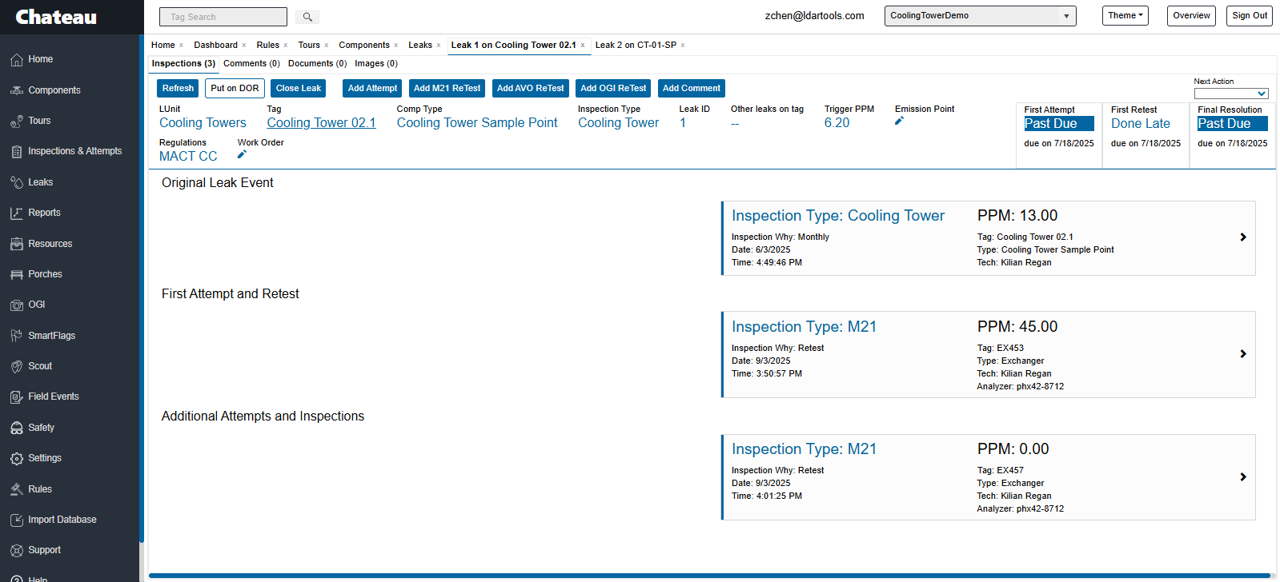Open Import Database in sidebar
The width and height of the screenshot is (1280, 582).
[62, 520]
